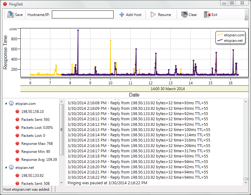
Task: Click the Exit door icon
Action: click(207, 15)
